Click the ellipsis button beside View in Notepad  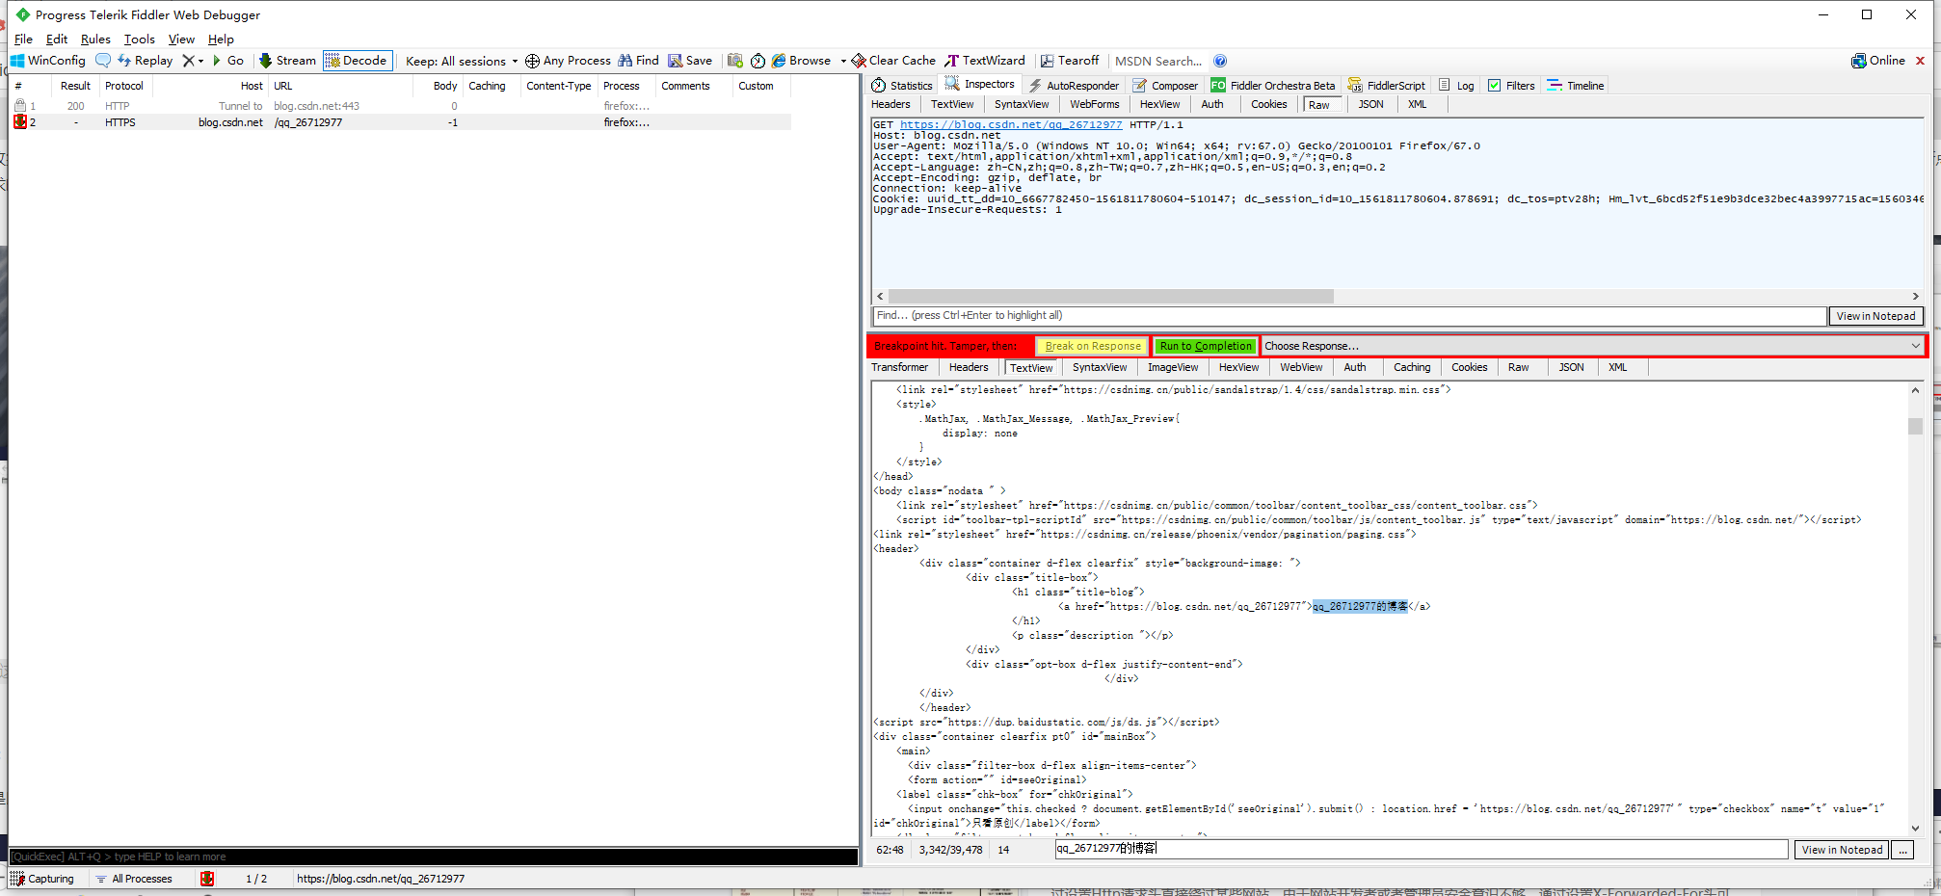(x=1901, y=850)
